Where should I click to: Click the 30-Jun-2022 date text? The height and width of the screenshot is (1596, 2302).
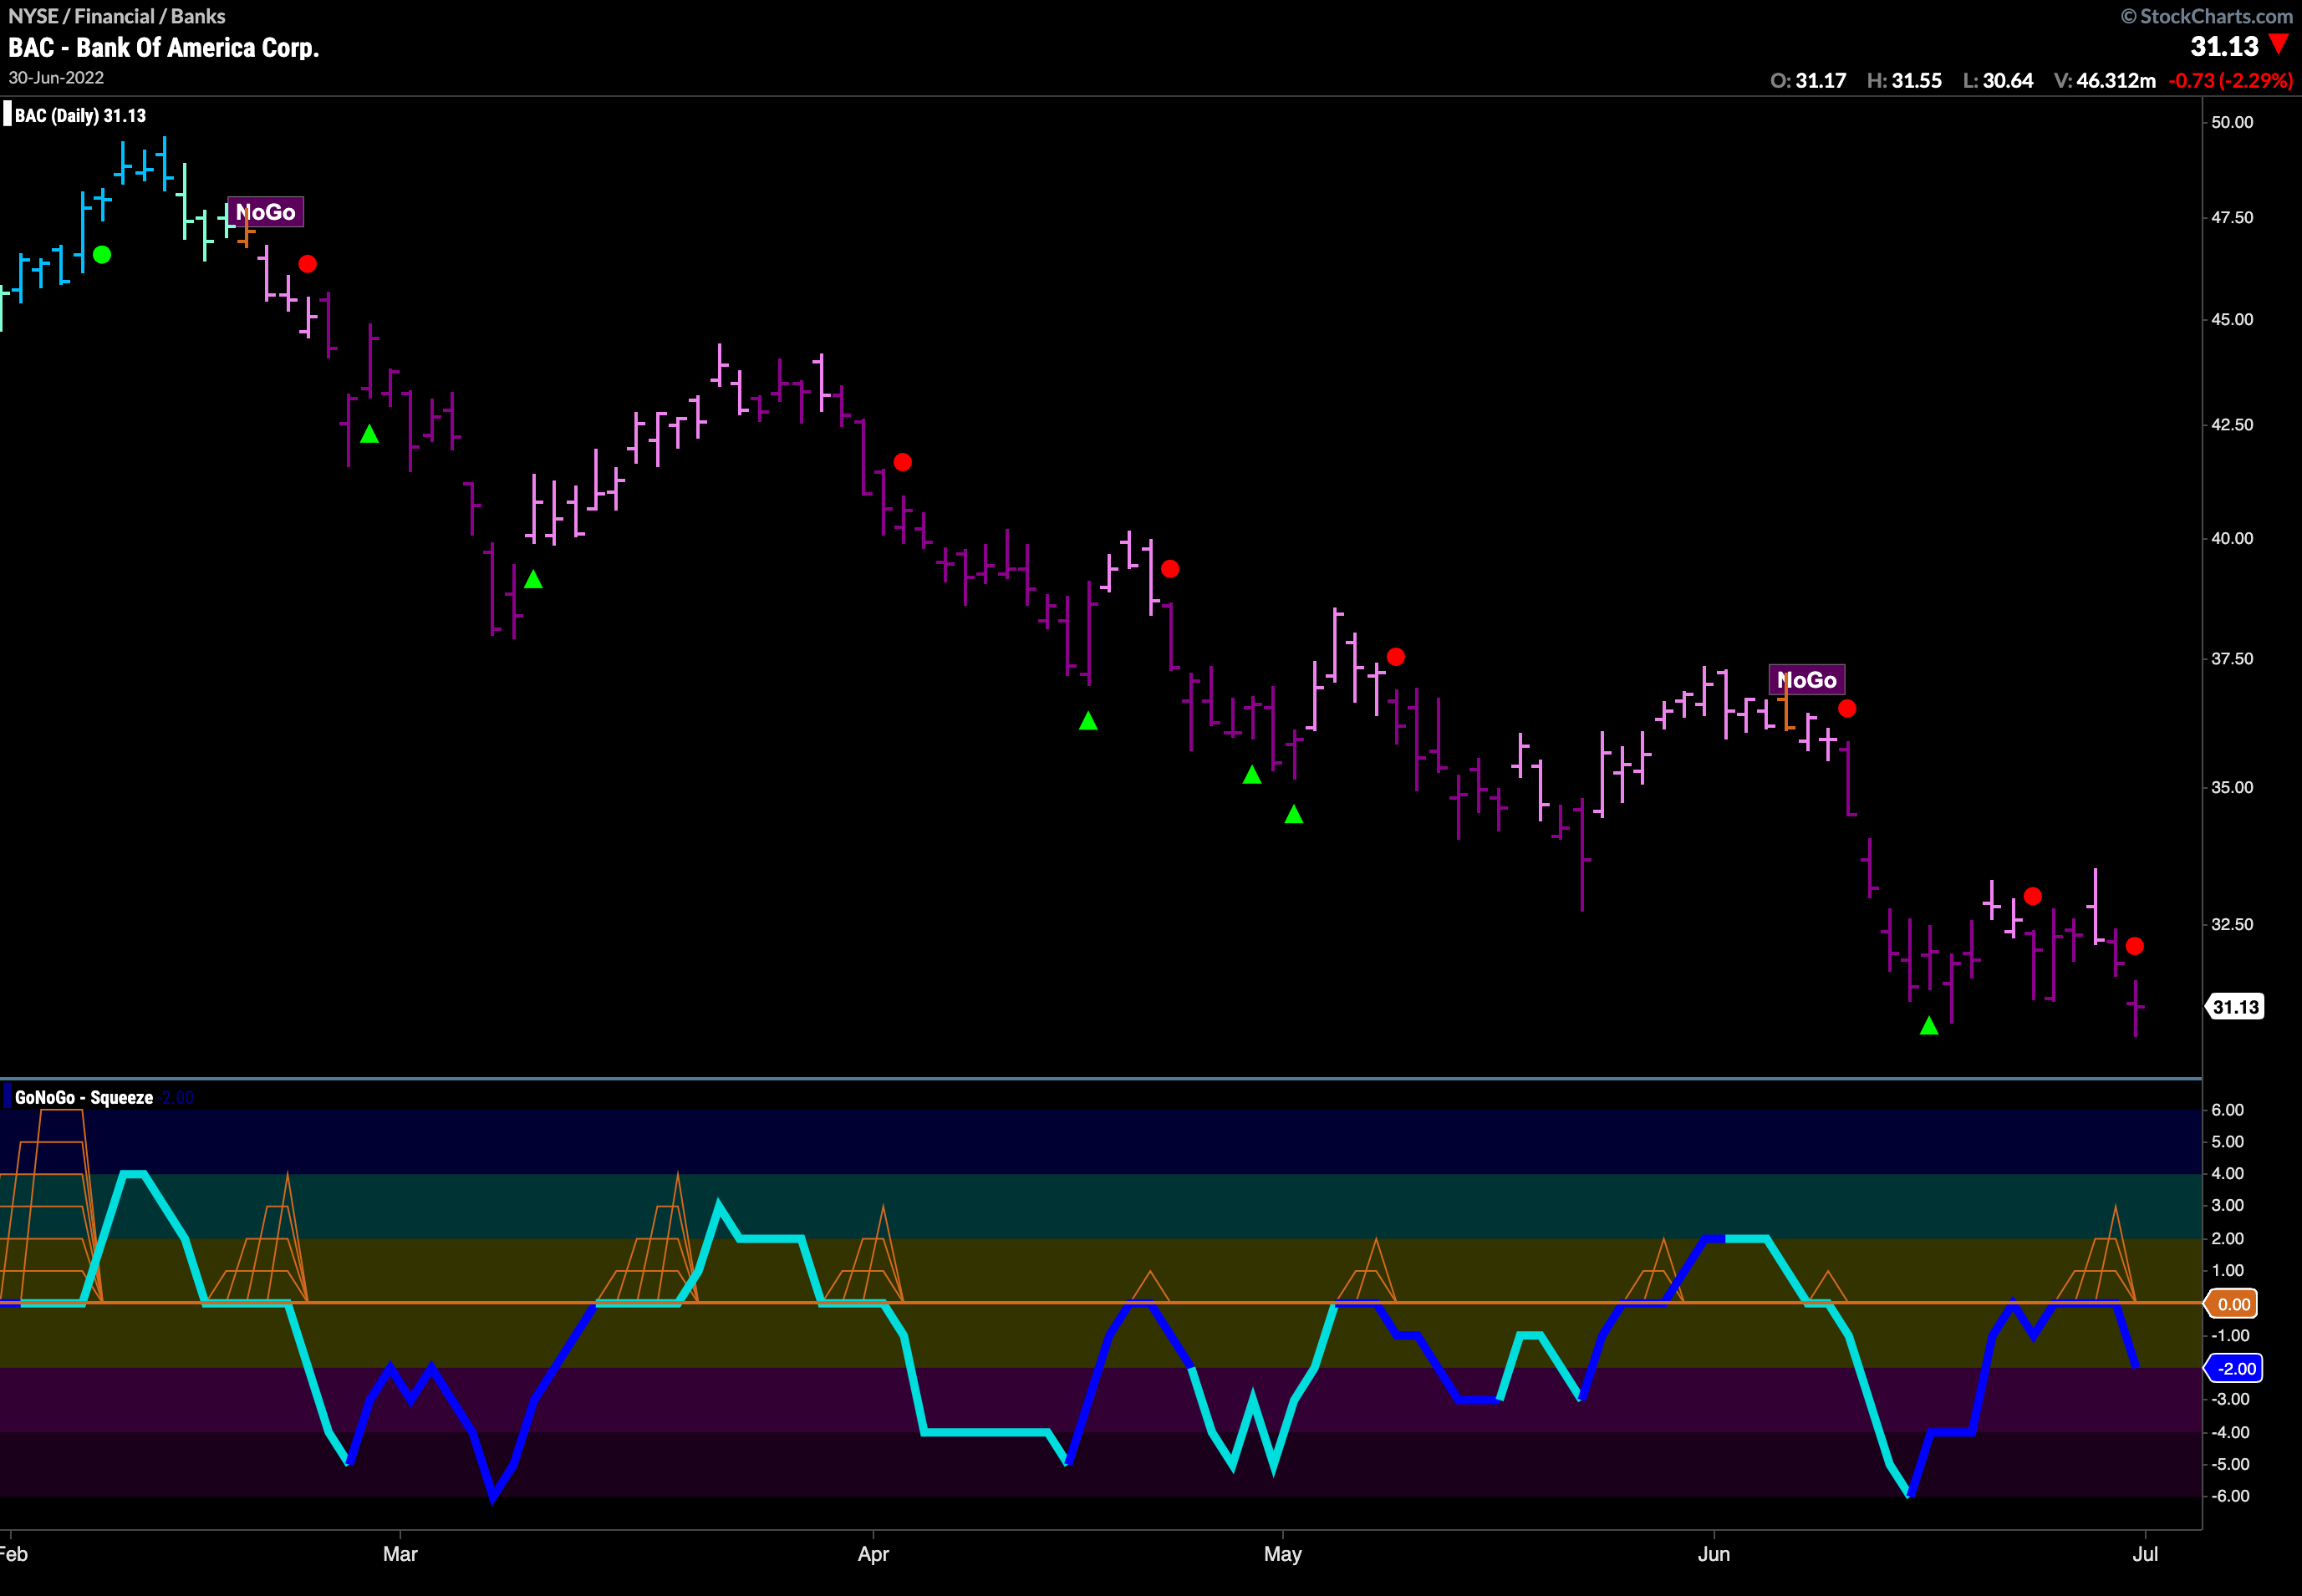(56, 78)
